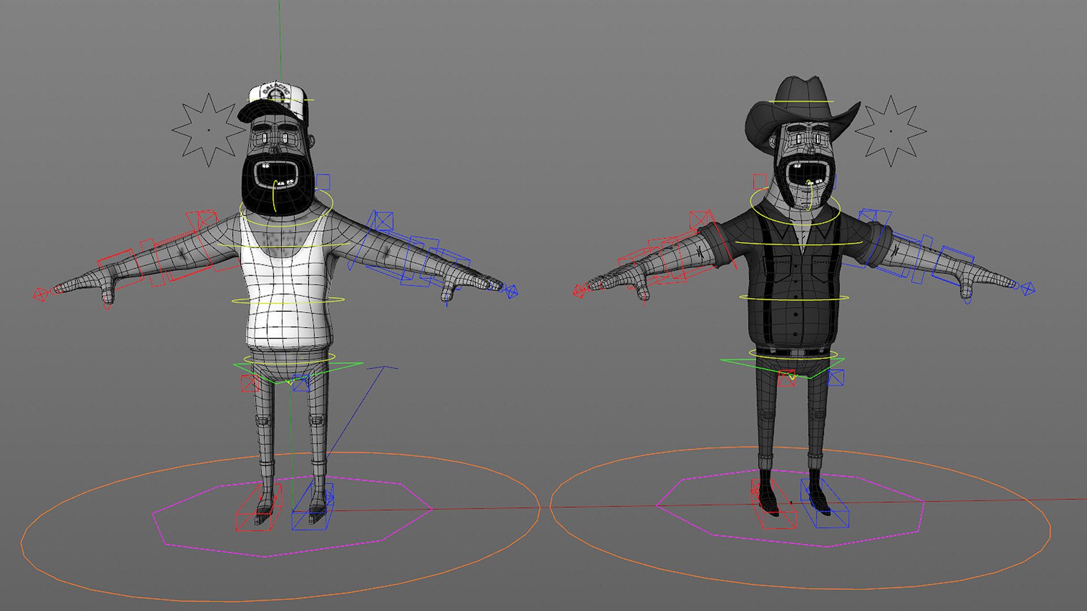This screenshot has height=611, width=1087.
Task: Select the star-shaped controller beside cowboy hat character
Action: [x=890, y=131]
